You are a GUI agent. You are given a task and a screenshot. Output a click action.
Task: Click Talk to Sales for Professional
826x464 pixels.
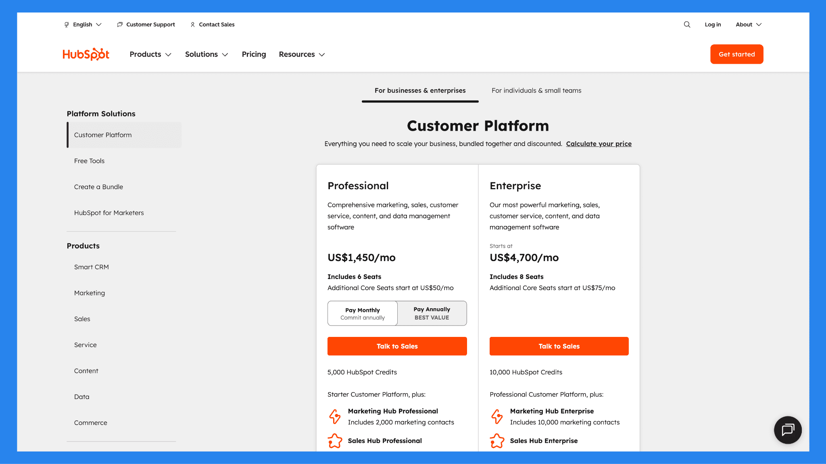(x=397, y=346)
